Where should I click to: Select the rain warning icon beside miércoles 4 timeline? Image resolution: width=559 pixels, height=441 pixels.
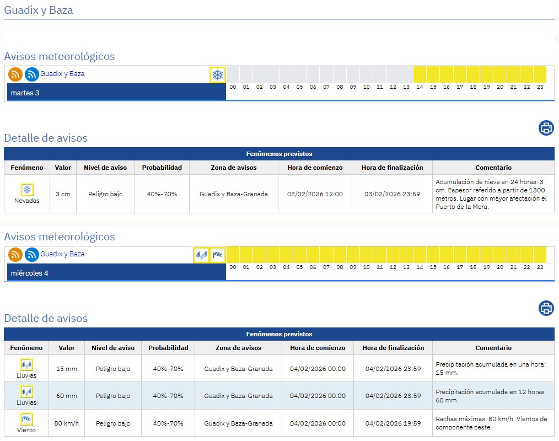coord(201,255)
